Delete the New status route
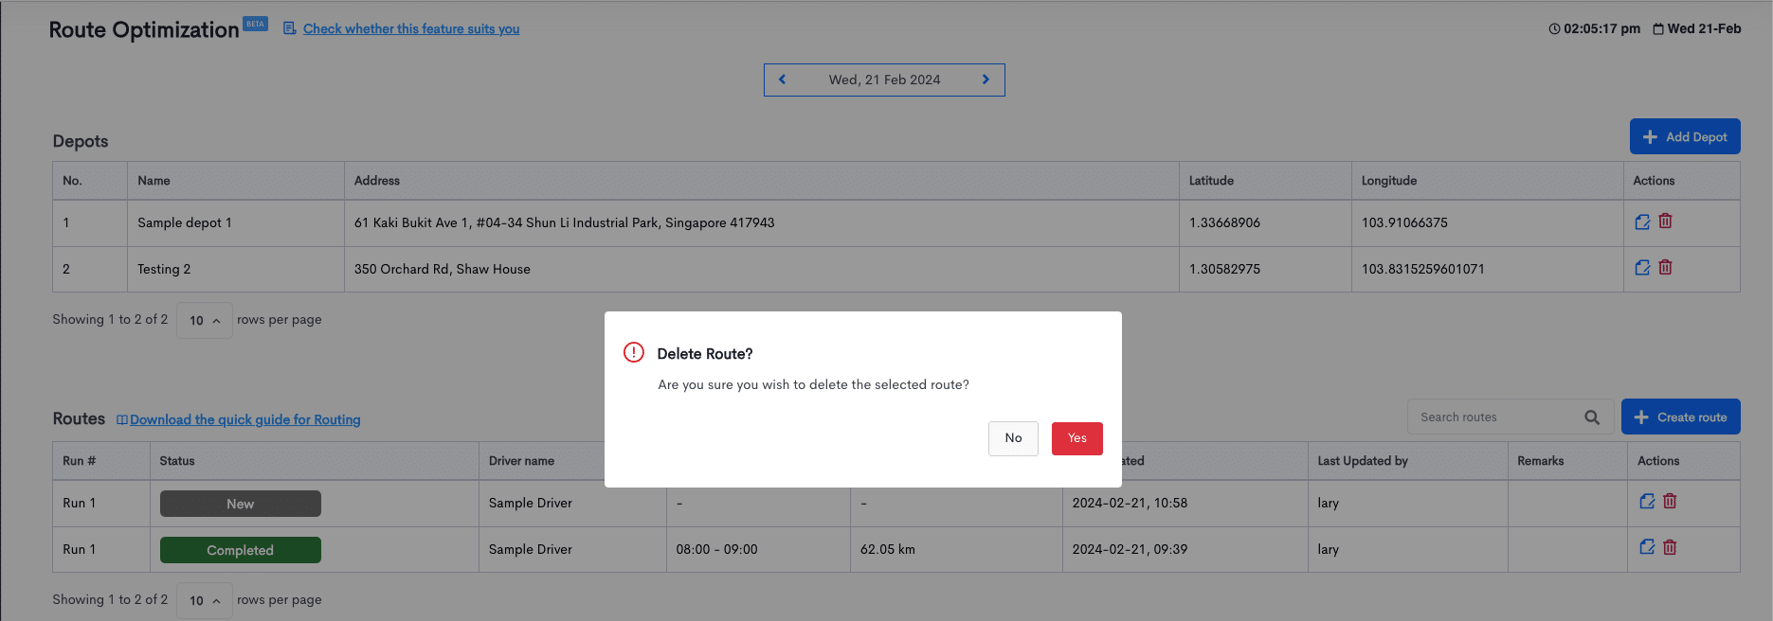The height and width of the screenshot is (621, 1773). 1670,502
